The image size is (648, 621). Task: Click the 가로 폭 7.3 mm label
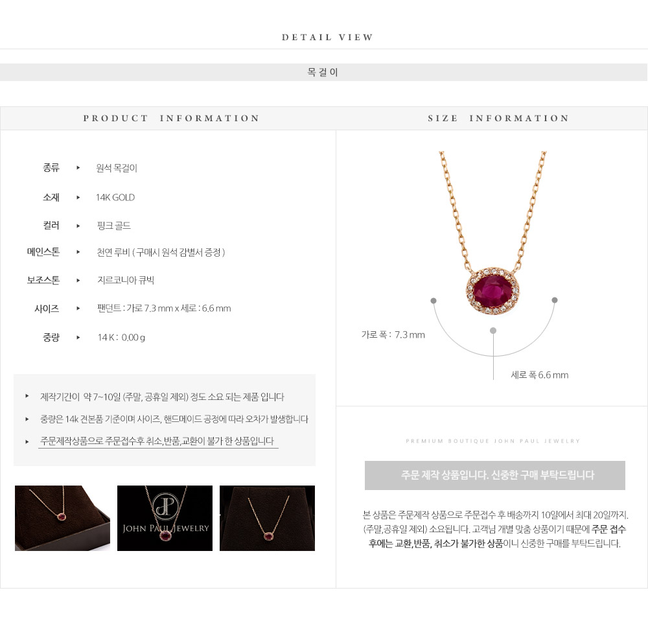click(393, 335)
